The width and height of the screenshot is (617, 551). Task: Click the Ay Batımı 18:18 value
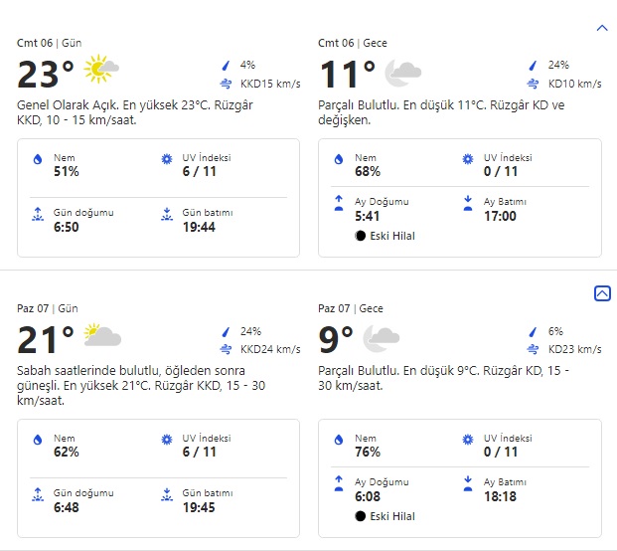tap(500, 496)
